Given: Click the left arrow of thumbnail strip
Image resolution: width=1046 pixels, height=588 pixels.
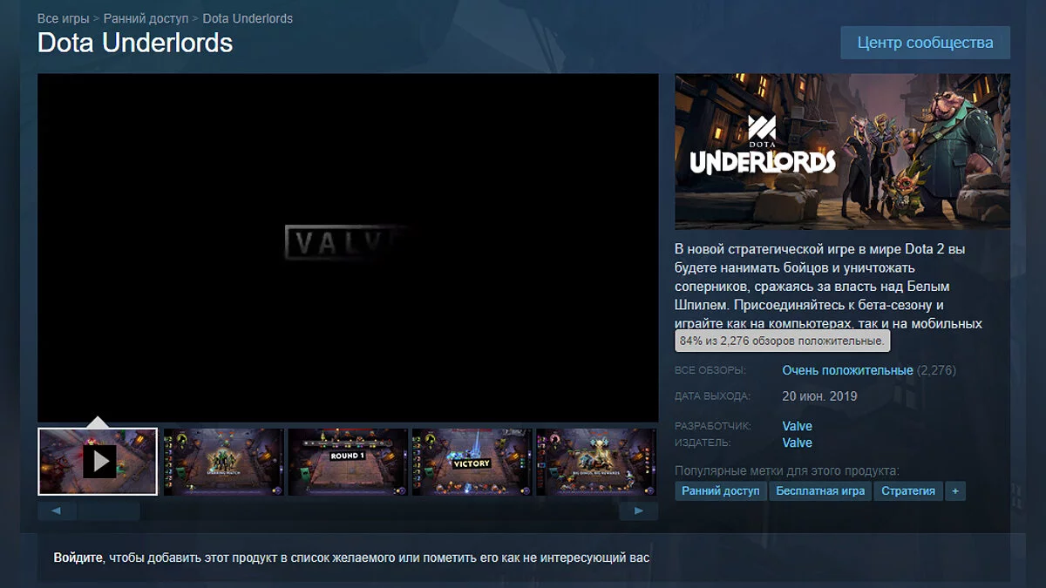Looking at the screenshot, I should pos(57,511).
